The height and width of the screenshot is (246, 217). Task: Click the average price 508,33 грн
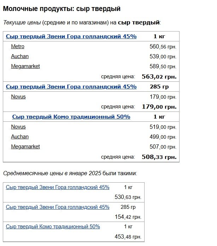click(x=159, y=157)
